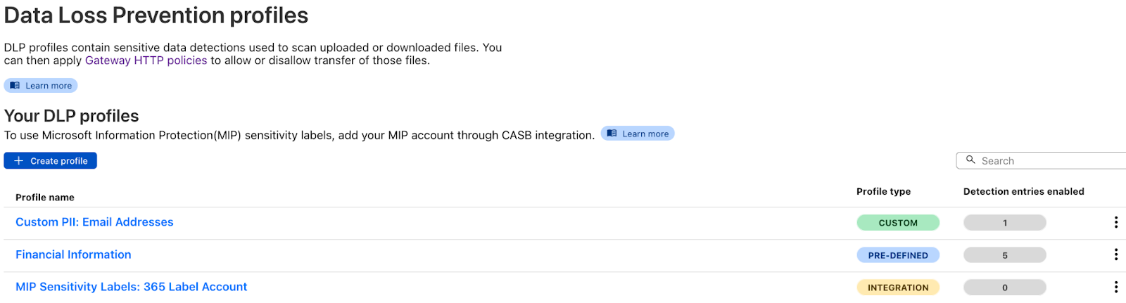The image size is (1126, 303).
Task: Click the book icon beside MIP Learn more
Action: pos(612,134)
